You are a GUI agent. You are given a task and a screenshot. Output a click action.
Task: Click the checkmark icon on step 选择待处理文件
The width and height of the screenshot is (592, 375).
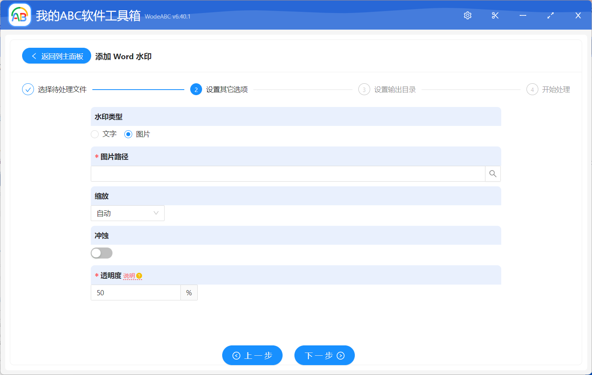(28, 89)
